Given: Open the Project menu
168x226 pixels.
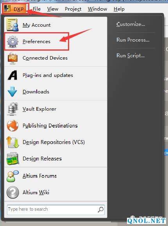Looking at the screenshot, I should [73, 9].
